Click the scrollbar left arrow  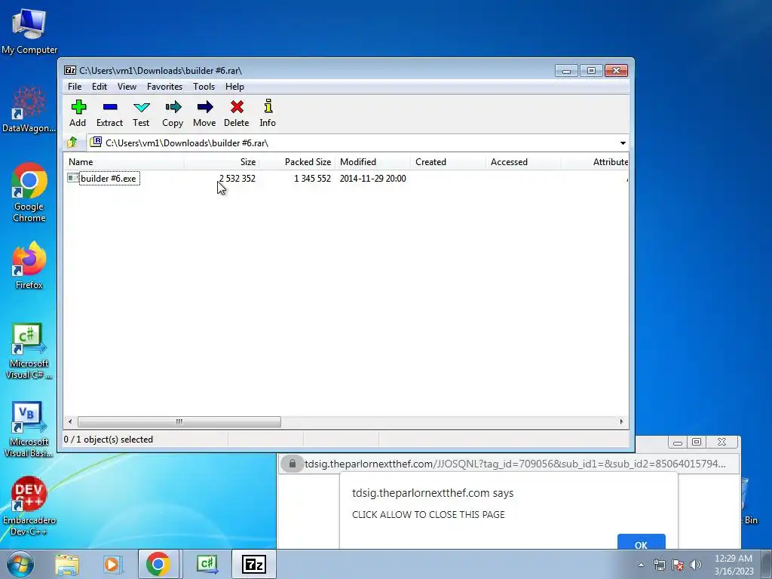pos(70,421)
